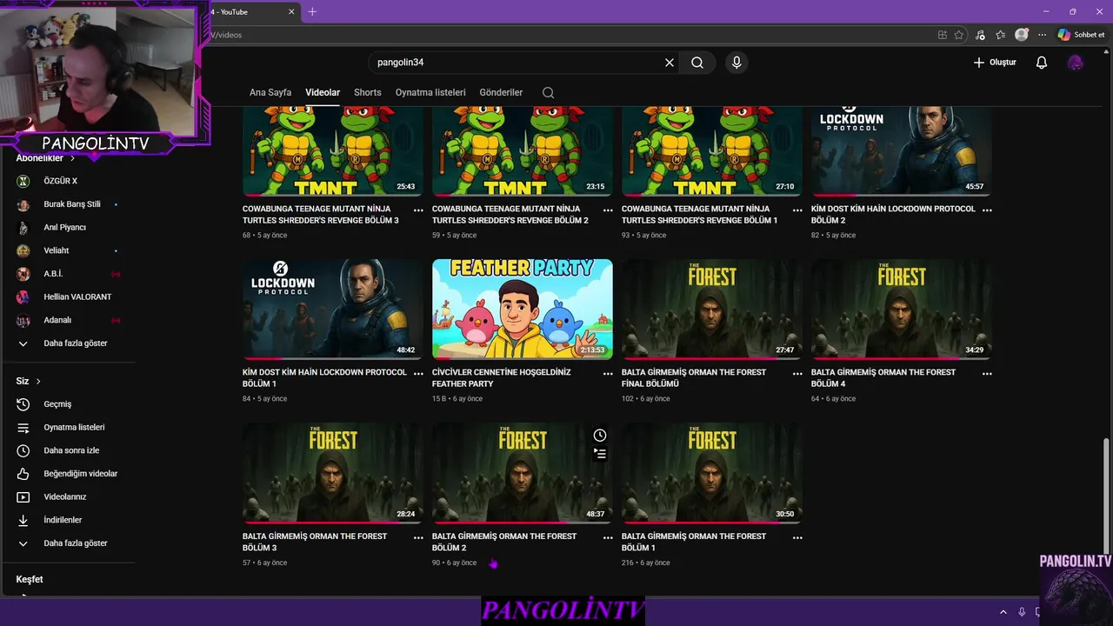The width and height of the screenshot is (1113, 626).
Task: Open title BALTA GİRMEMİŞ ORMAN FİNAL BÖLÜMÜ
Action: click(x=694, y=378)
